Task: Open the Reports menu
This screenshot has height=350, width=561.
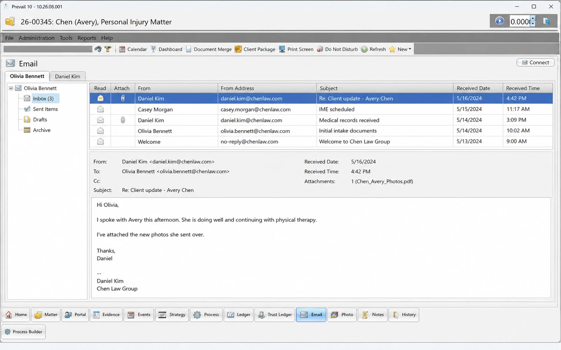Action: pyautogui.click(x=87, y=38)
